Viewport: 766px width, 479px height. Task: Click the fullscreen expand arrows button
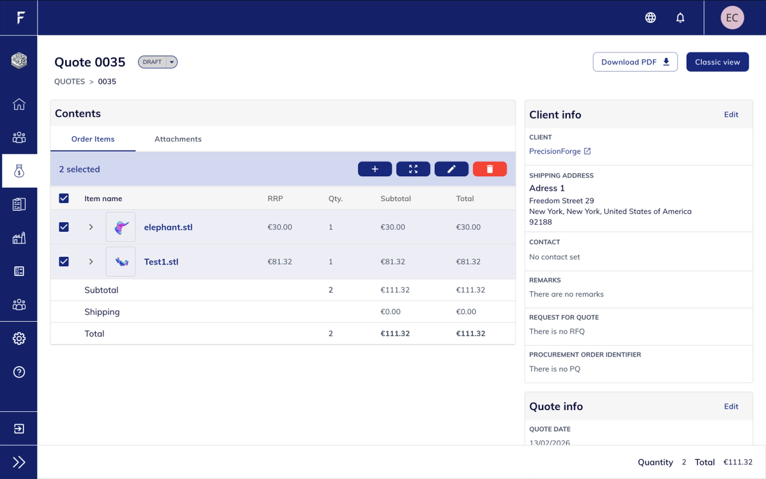coord(413,169)
